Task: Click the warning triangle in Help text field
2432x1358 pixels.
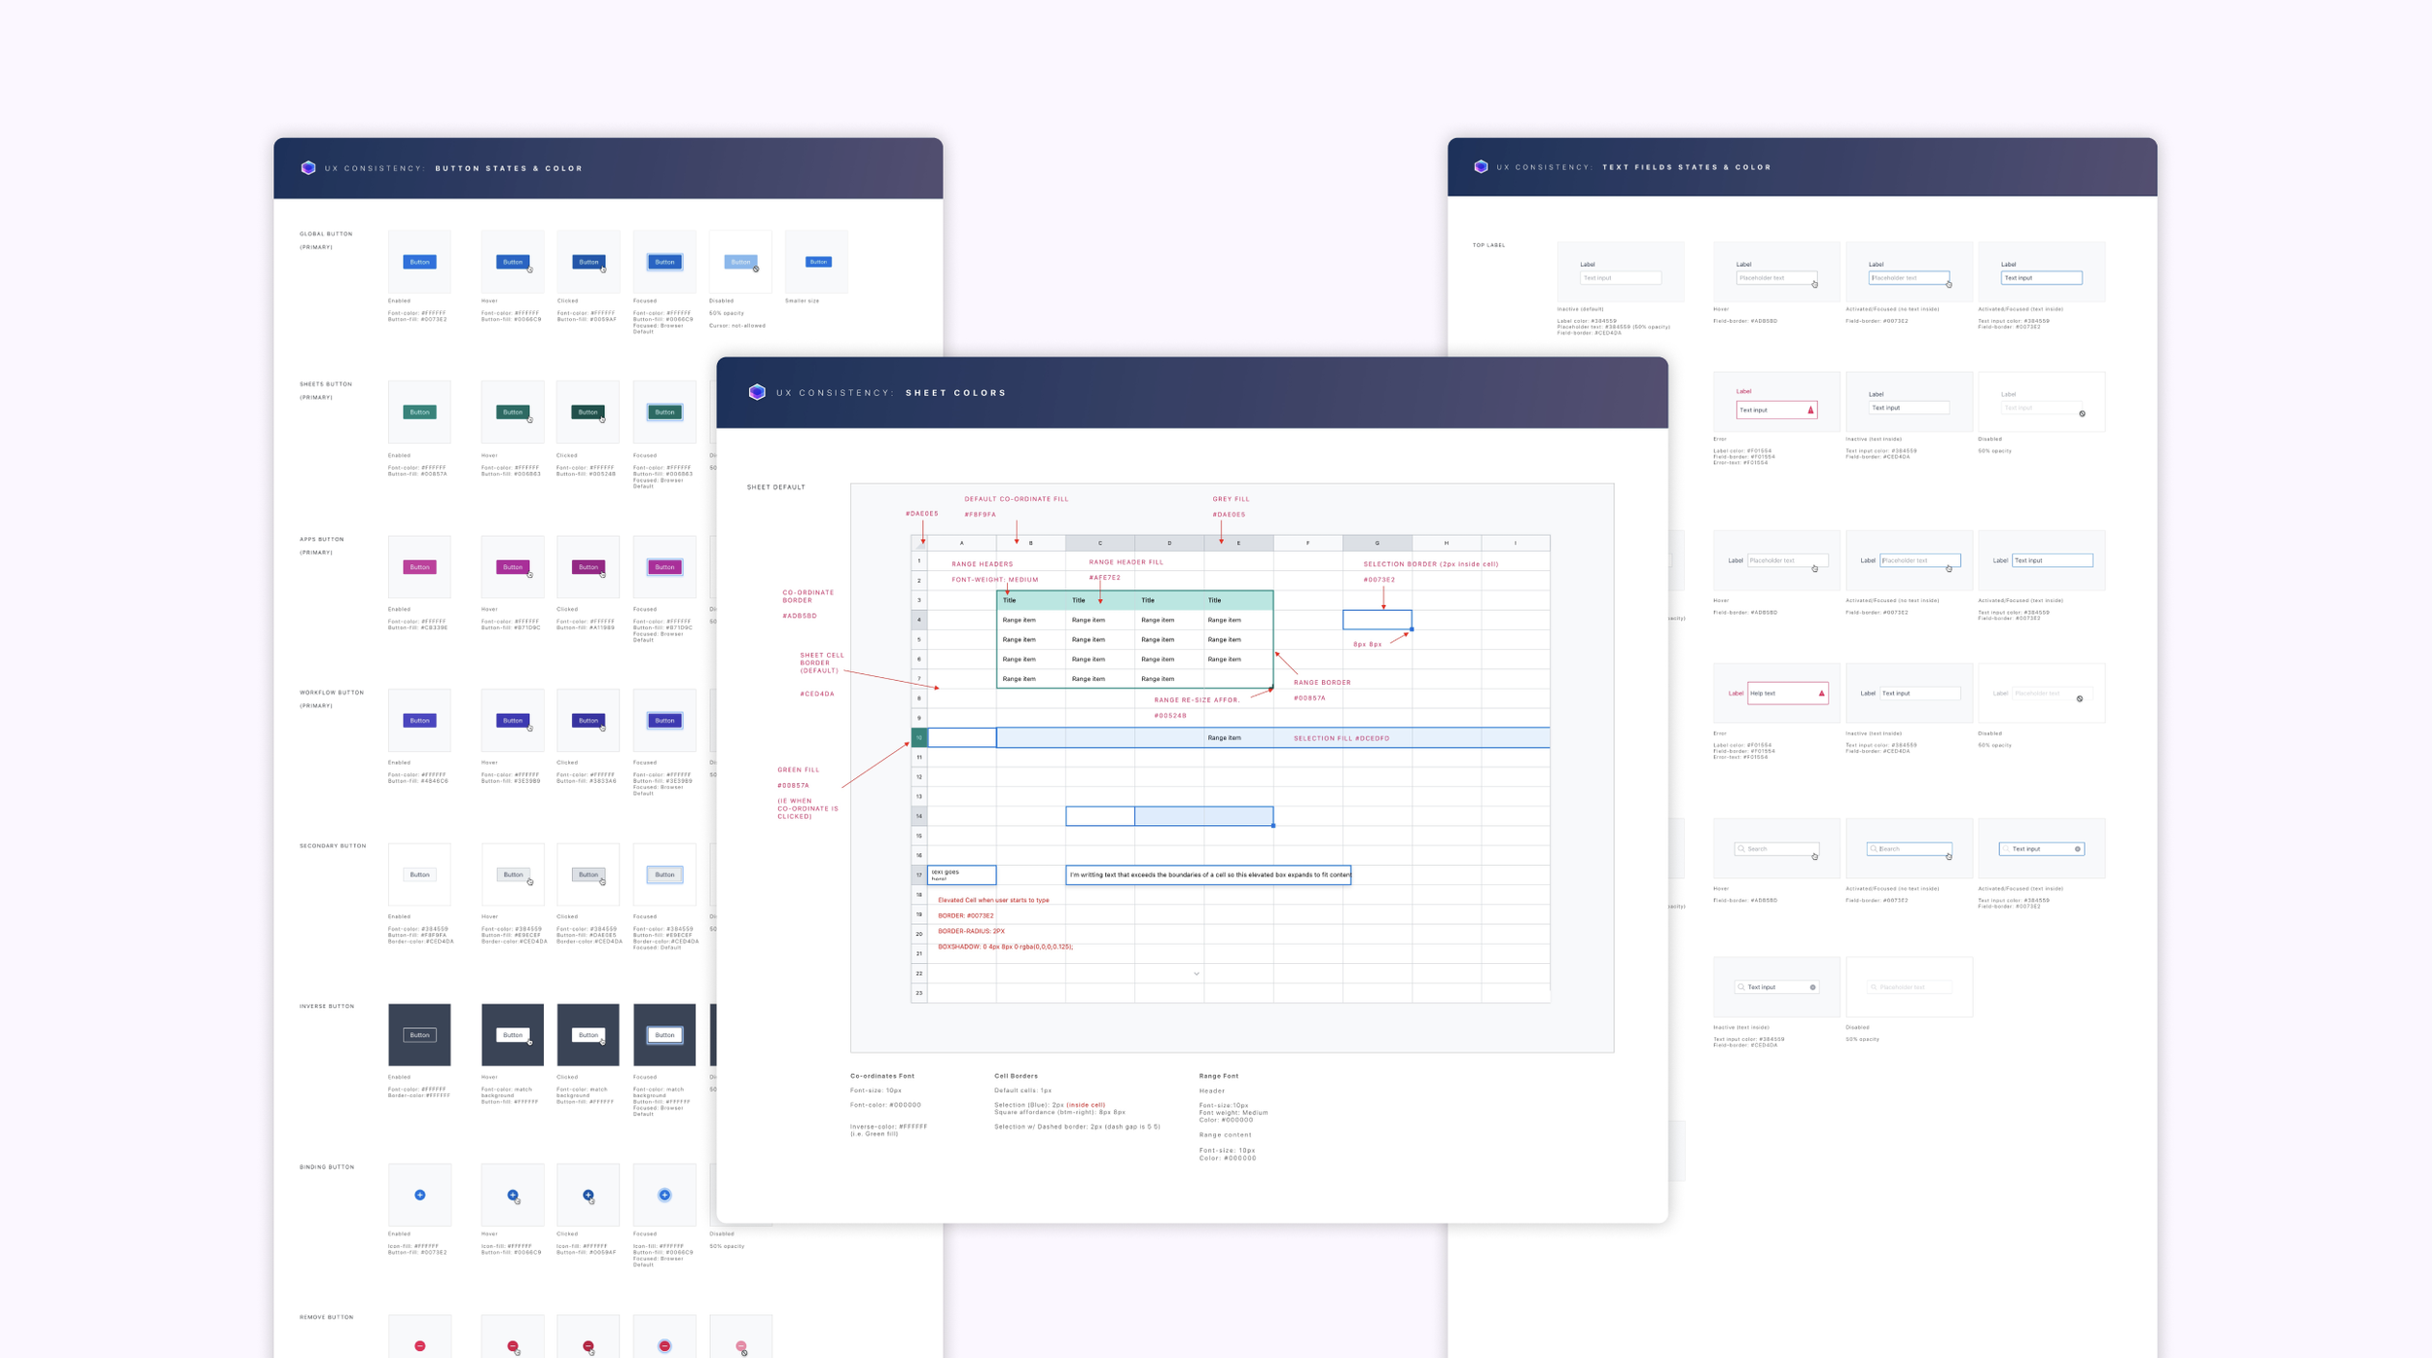Action: (1821, 694)
